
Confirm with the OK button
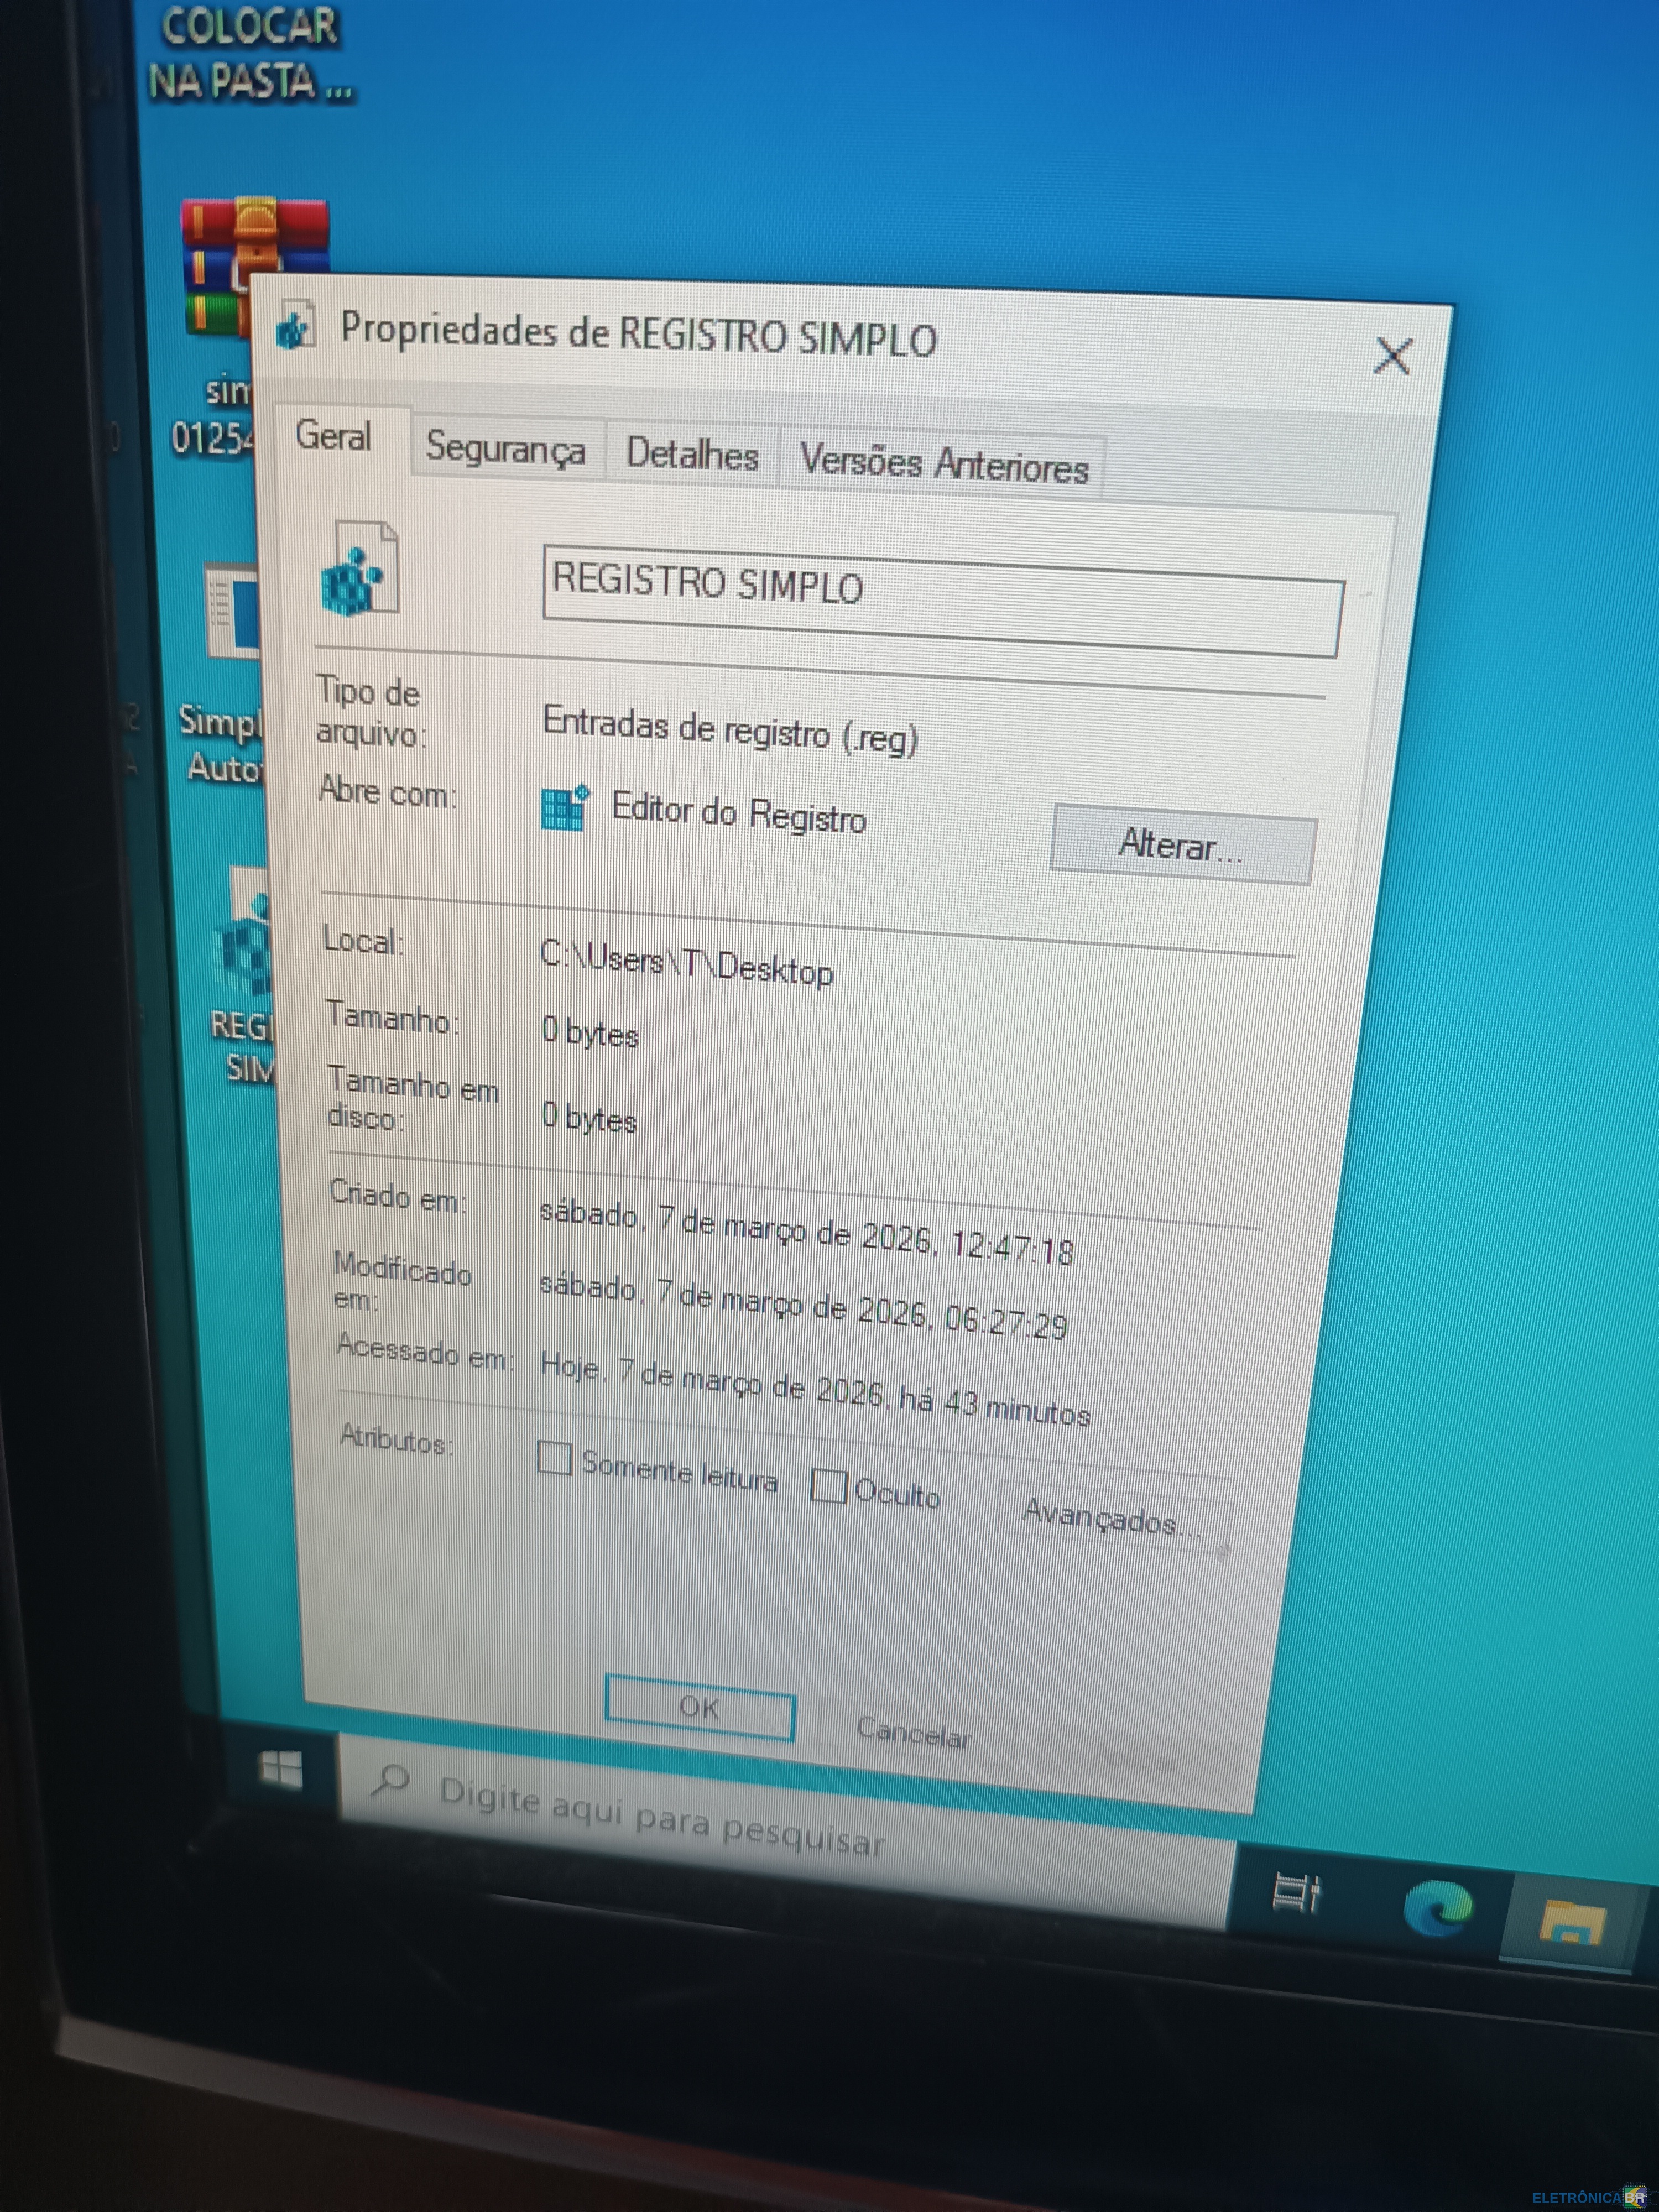coord(699,1707)
